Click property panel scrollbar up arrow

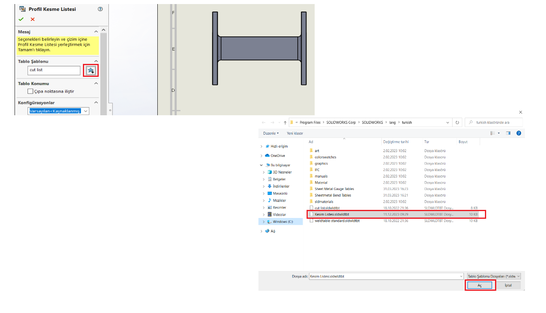coord(104,30)
